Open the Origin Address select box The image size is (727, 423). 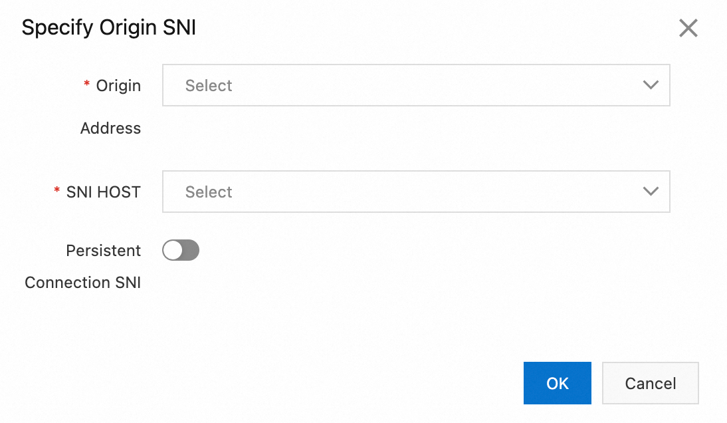pyautogui.click(x=415, y=85)
